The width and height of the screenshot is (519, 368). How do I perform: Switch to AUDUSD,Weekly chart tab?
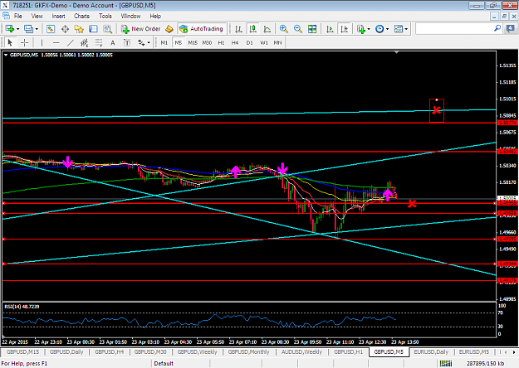pyautogui.click(x=302, y=352)
